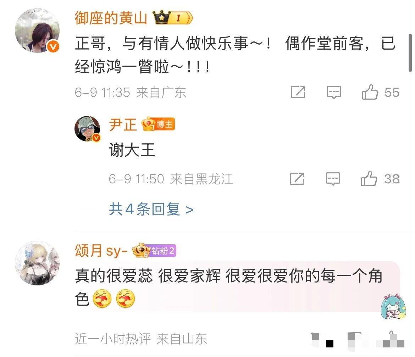415x357 pixels.
Task: Open 尹正's profile via username
Action: (123, 124)
